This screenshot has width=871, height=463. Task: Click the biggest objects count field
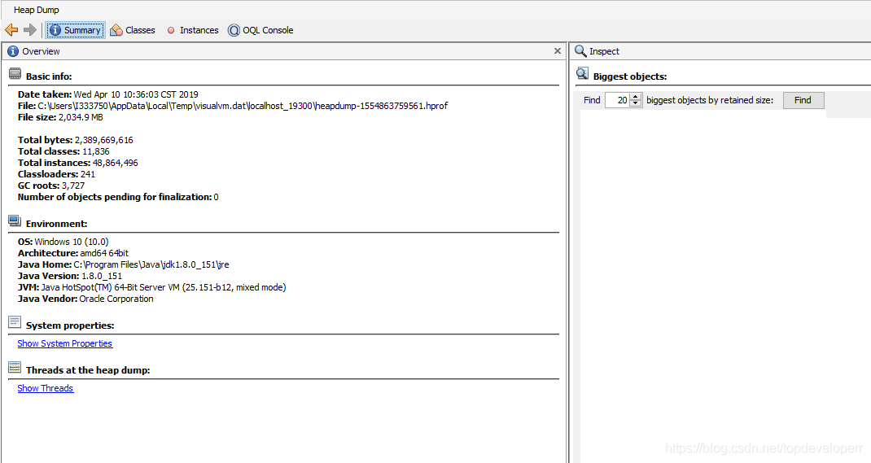616,100
